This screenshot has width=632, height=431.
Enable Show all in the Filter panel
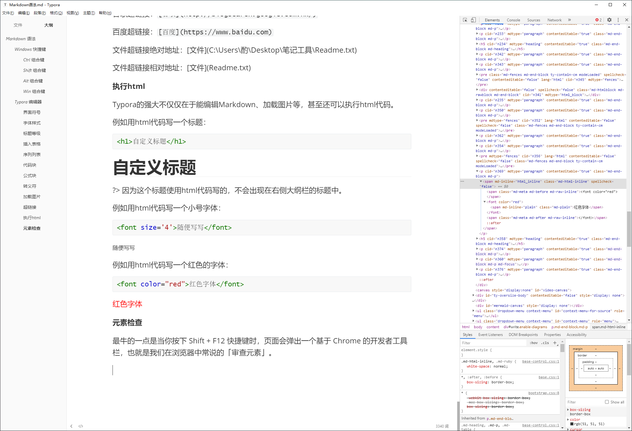pyautogui.click(x=607, y=402)
